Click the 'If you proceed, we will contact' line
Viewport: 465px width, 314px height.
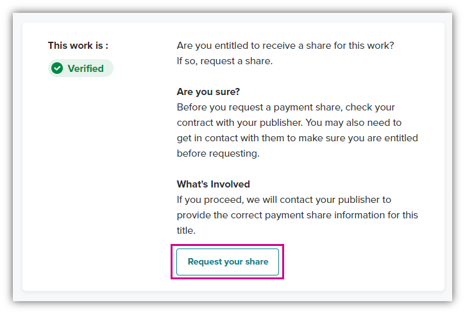(x=283, y=200)
